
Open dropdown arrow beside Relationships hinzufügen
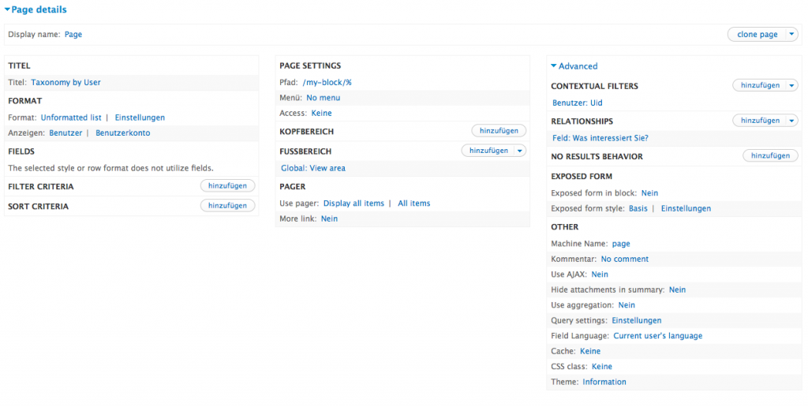pos(791,121)
